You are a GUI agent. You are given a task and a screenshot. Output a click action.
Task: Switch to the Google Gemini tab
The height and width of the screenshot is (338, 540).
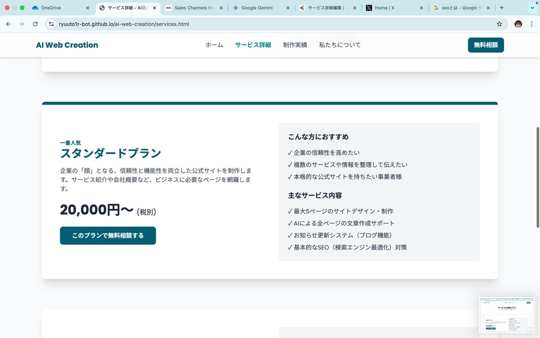click(x=261, y=8)
